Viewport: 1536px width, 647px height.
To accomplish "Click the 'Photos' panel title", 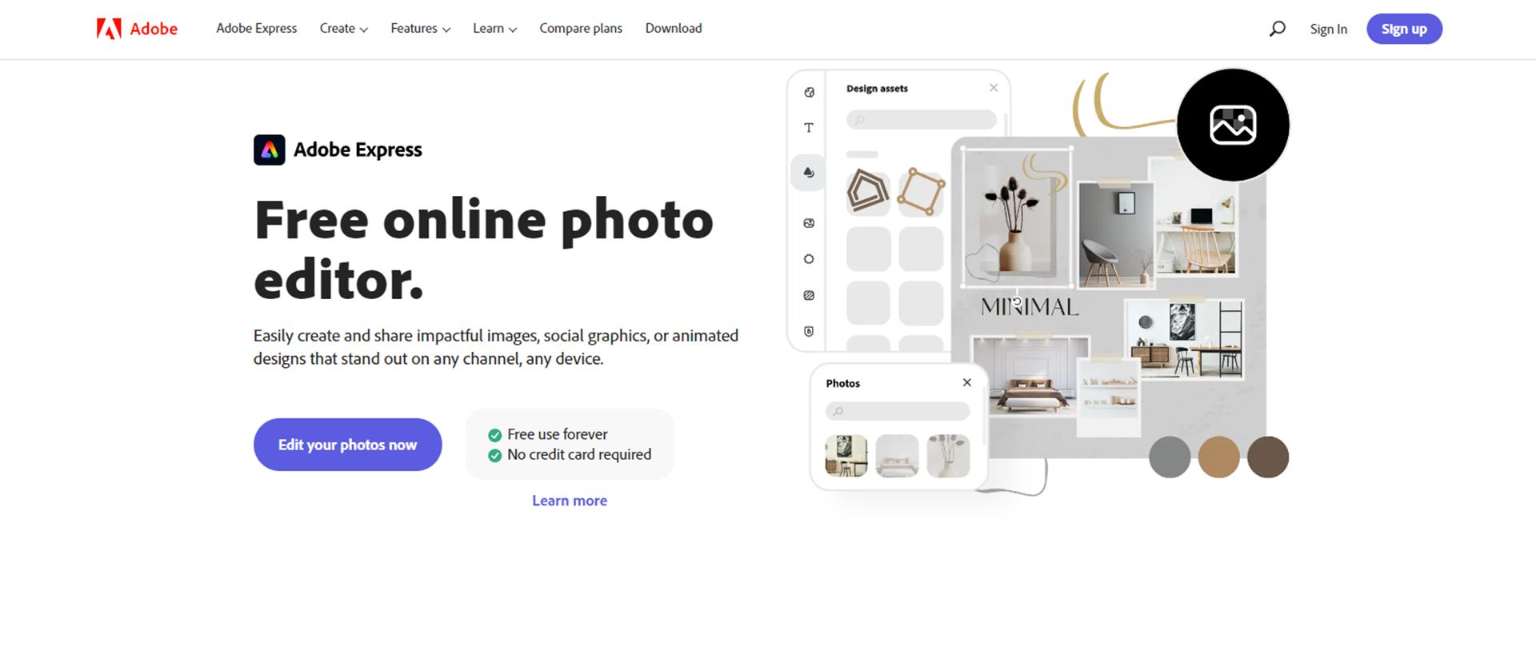I will 842,383.
